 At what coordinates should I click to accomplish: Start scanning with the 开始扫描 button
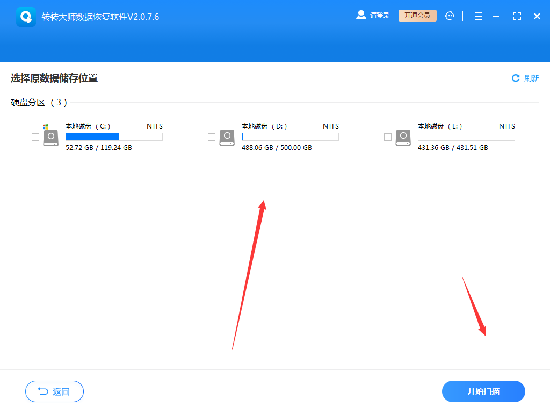(483, 391)
